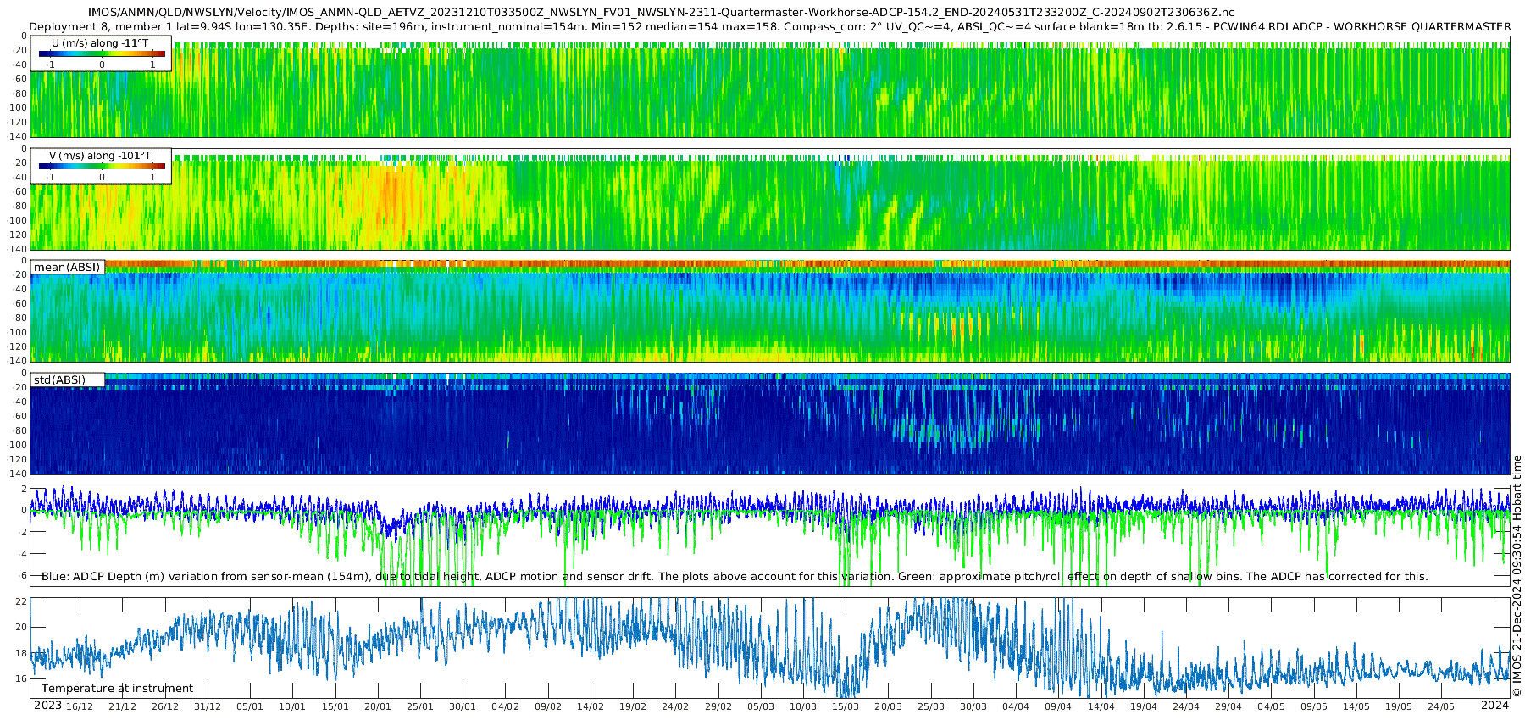Click the 05/03 time axis label
The width and height of the screenshot is (1525, 720).
tap(761, 706)
